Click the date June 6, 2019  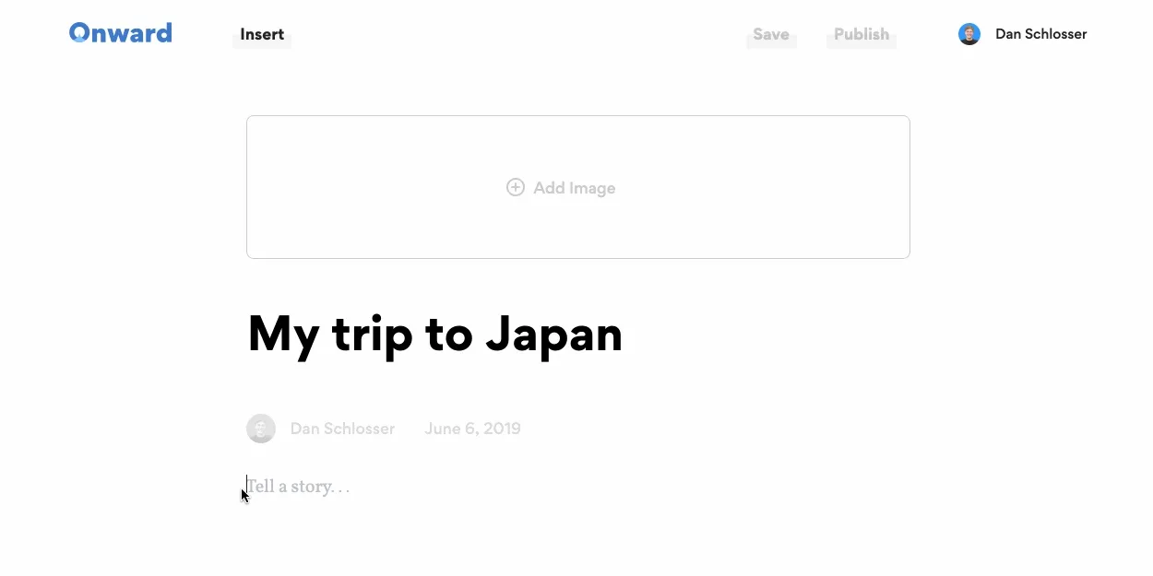pos(472,429)
